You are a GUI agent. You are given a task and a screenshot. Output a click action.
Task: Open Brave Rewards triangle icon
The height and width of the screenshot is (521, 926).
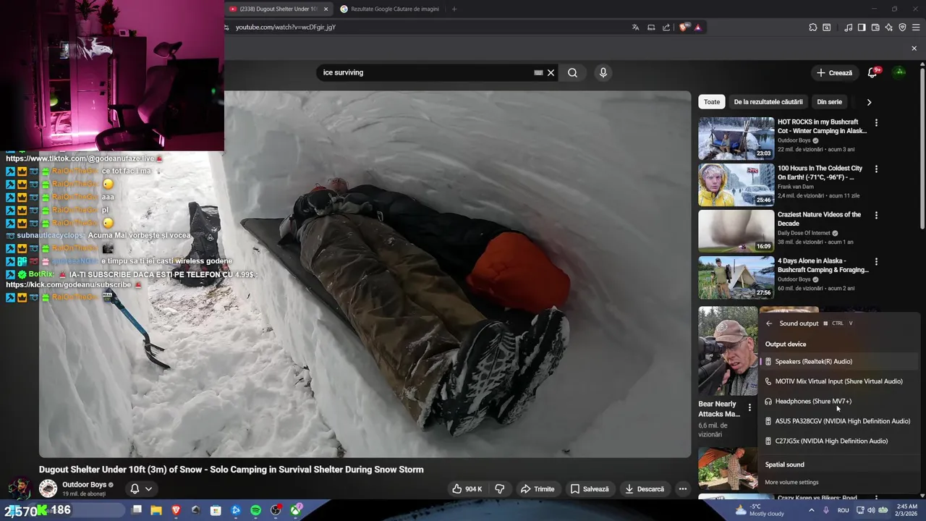click(697, 27)
